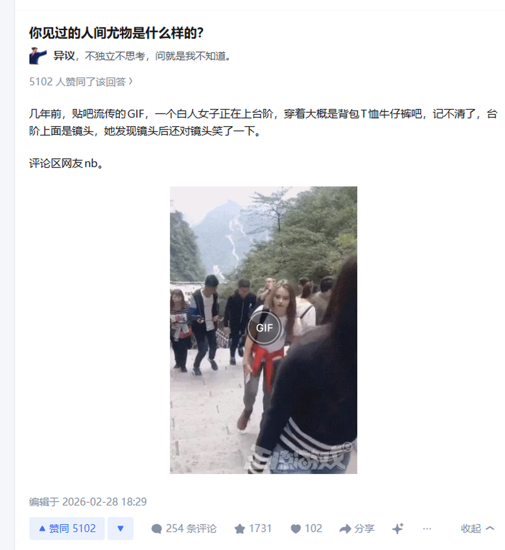Click the upvote triangle in 赞同 button
Screen dimensions: 505x550
(42, 528)
